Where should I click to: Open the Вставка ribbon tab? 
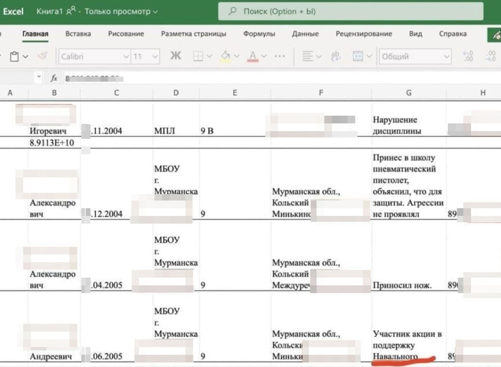pos(78,34)
